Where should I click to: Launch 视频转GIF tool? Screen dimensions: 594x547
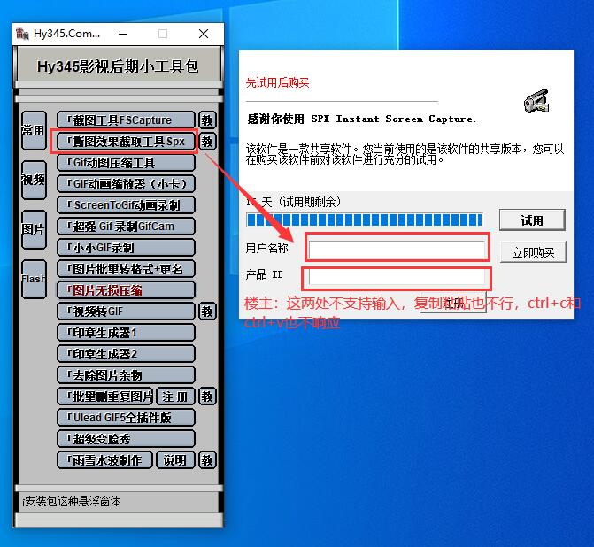[127, 312]
